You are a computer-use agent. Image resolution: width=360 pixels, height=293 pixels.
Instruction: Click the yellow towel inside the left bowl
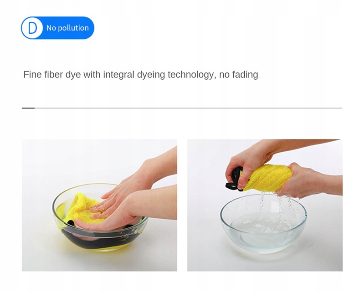80,208
